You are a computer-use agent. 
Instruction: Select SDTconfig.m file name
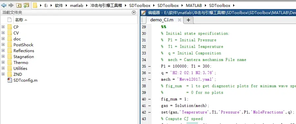pos(25,80)
